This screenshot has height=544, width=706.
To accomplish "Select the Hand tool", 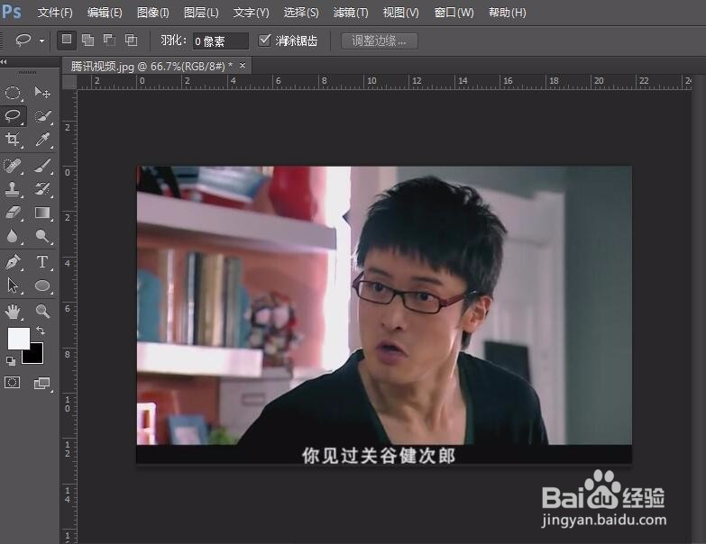I will click(x=13, y=311).
